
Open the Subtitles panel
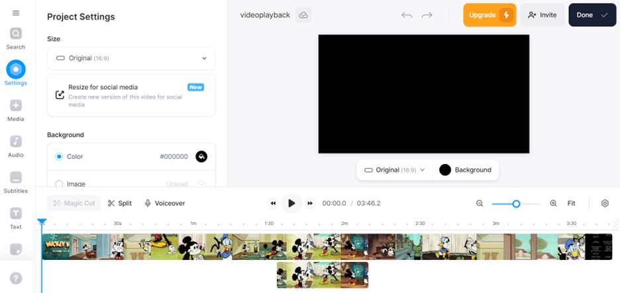pos(16,182)
